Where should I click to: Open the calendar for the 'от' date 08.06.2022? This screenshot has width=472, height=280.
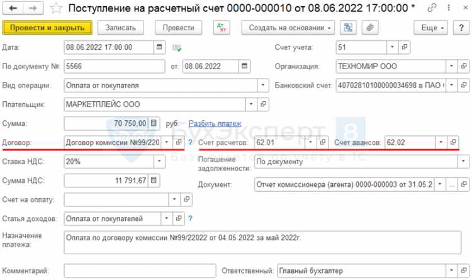(244, 66)
